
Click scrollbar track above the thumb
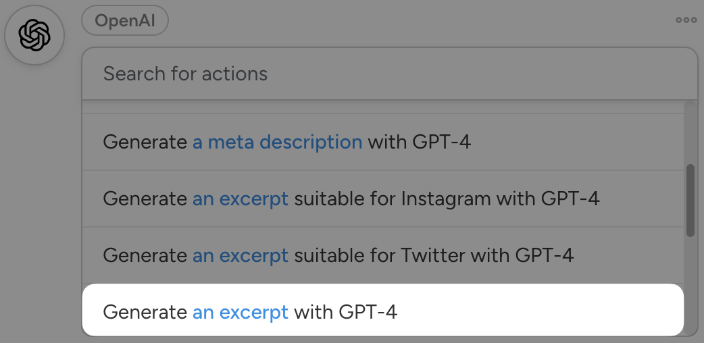click(690, 132)
